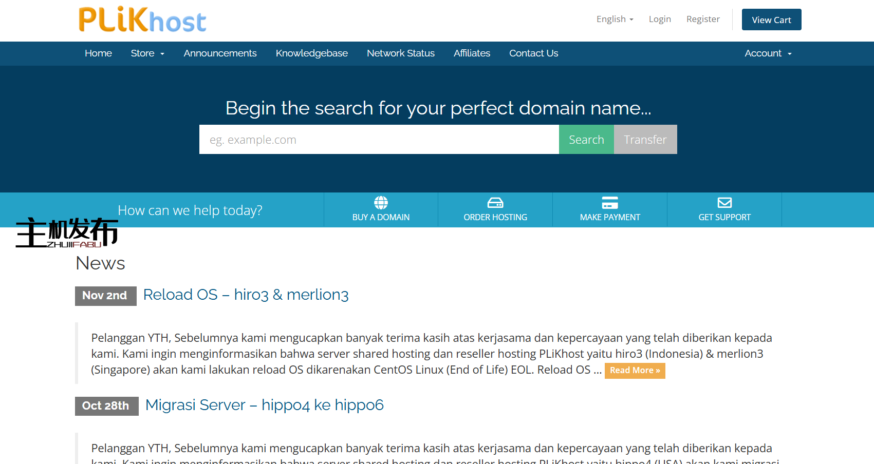Click the hard drive icon for Order Hosting
The height and width of the screenshot is (464, 874).
pyautogui.click(x=495, y=203)
